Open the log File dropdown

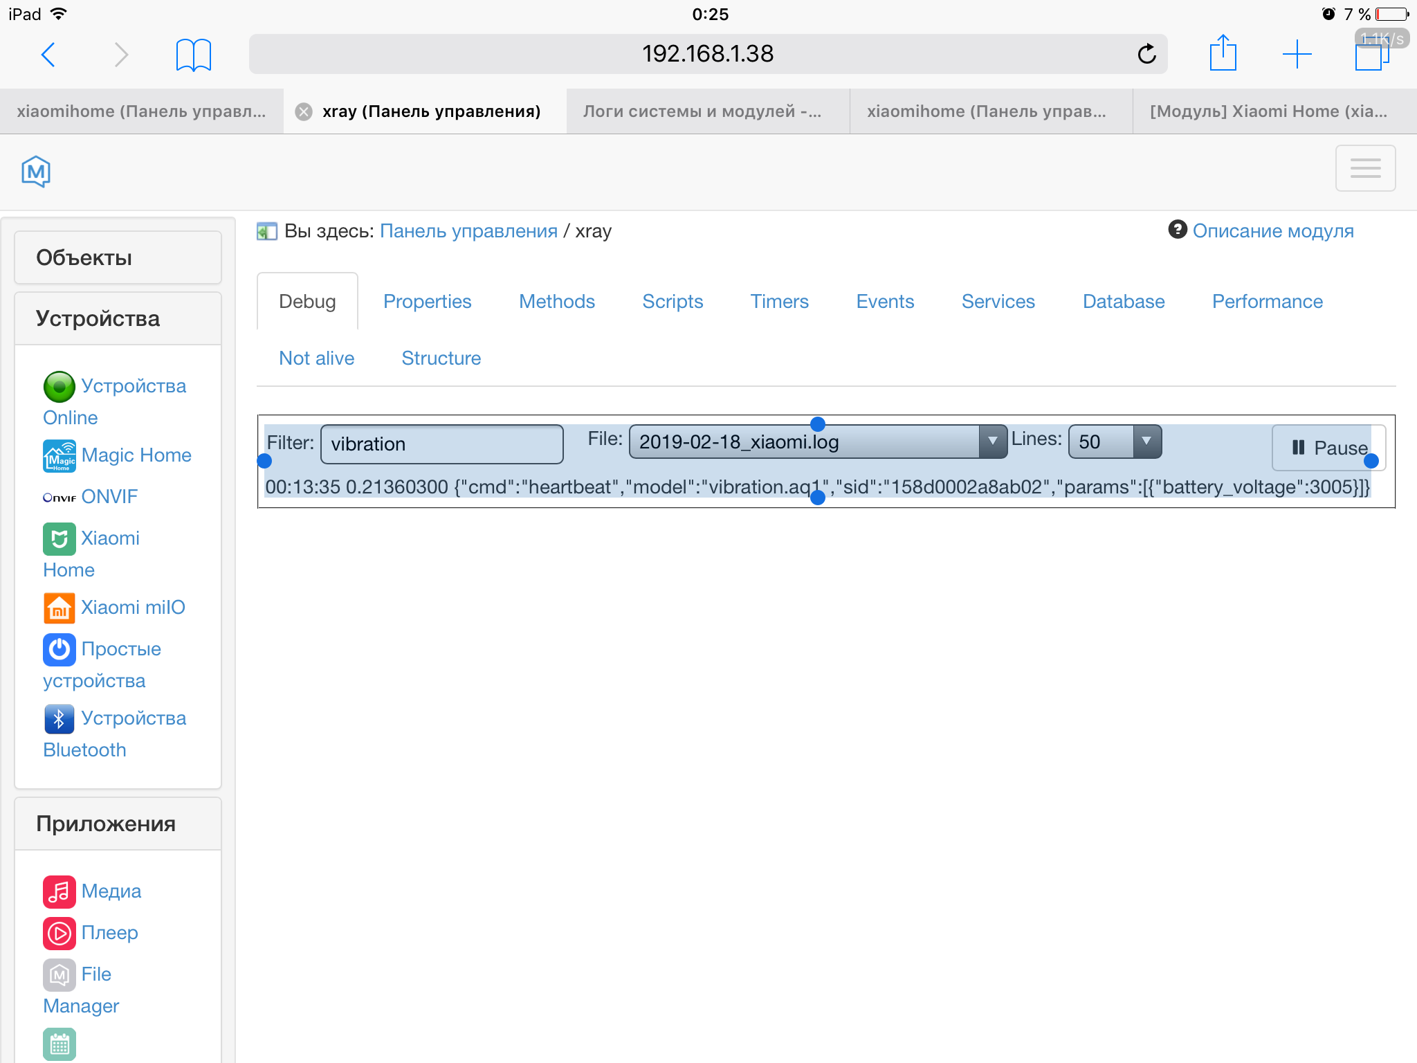coord(817,442)
